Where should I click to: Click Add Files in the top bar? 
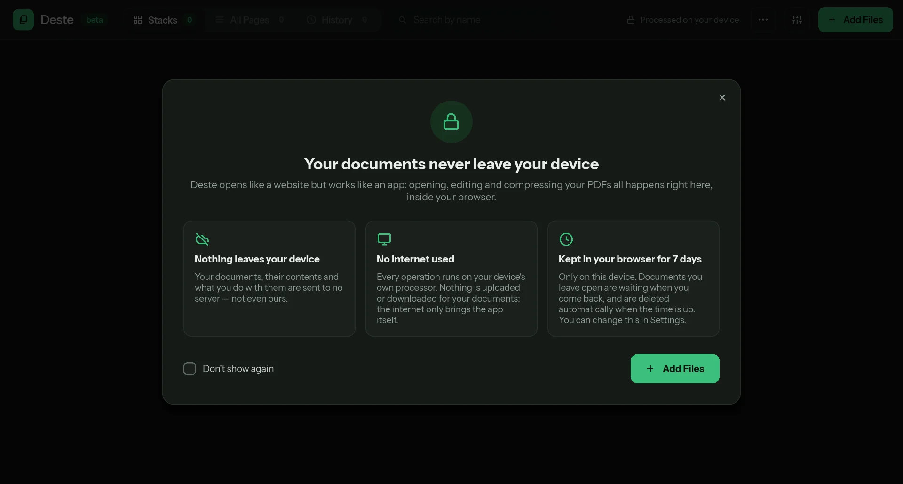click(x=855, y=20)
